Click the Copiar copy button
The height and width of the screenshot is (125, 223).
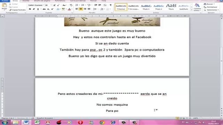(14, 7)
